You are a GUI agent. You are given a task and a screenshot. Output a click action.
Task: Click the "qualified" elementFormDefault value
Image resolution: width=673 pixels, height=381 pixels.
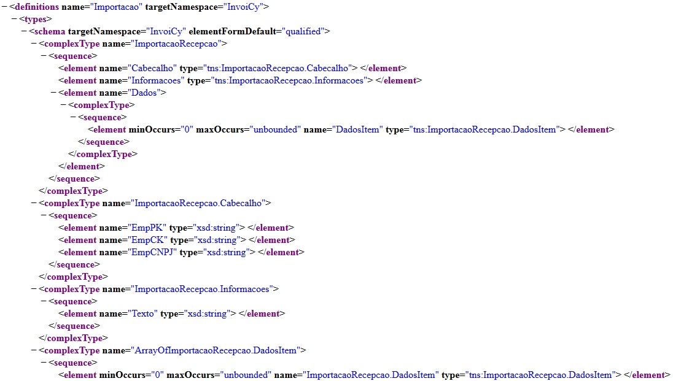(304, 31)
